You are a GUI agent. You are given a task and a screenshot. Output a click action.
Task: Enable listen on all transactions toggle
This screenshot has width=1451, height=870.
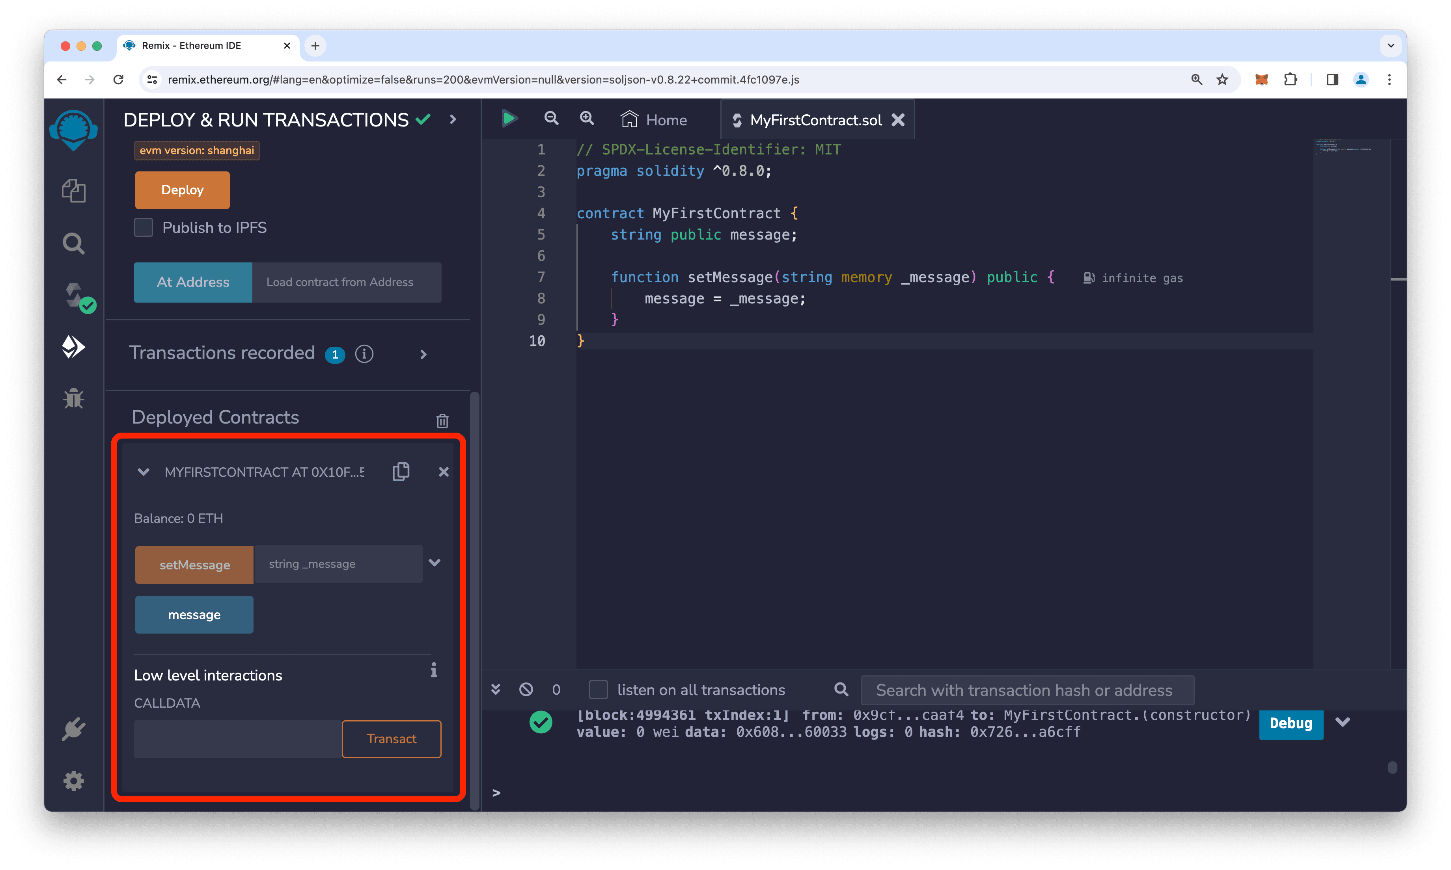[598, 689]
